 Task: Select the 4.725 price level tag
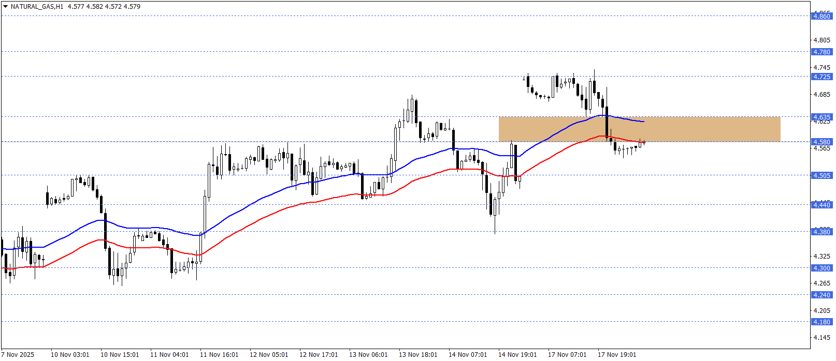(821, 77)
